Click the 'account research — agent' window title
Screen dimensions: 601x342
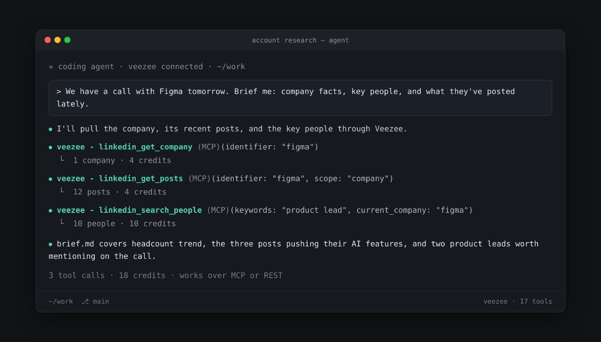300,40
